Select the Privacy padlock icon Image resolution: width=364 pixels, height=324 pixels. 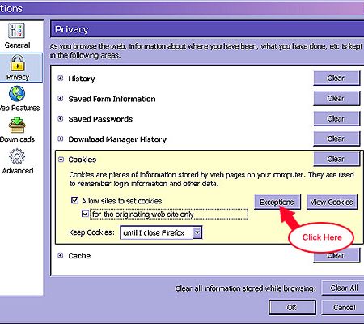[x=18, y=63]
